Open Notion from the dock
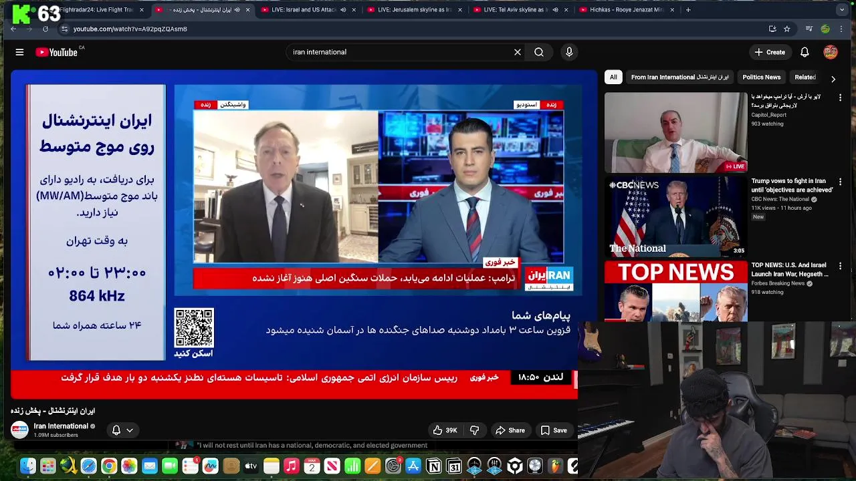 point(433,466)
